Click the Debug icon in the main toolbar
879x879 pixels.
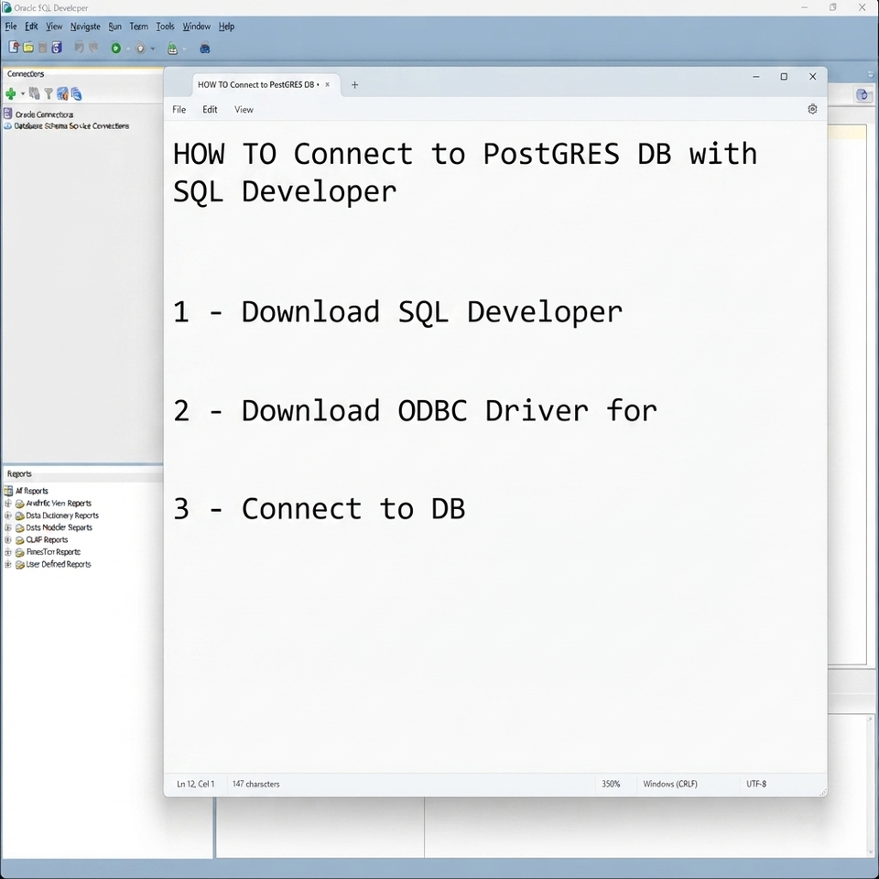140,49
